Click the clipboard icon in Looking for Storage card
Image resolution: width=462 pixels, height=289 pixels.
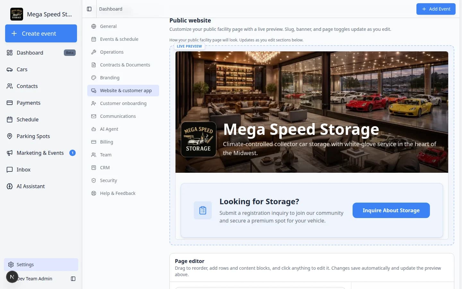pyautogui.click(x=203, y=210)
